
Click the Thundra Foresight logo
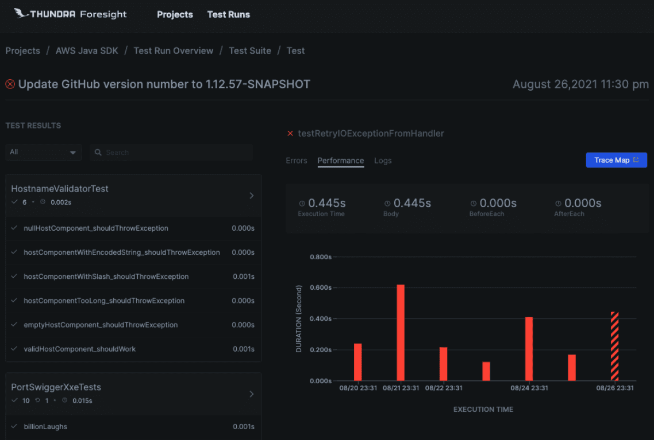coord(70,14)
